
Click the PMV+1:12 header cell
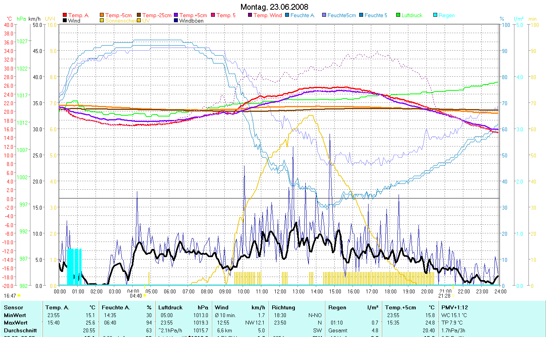(455, 307)
